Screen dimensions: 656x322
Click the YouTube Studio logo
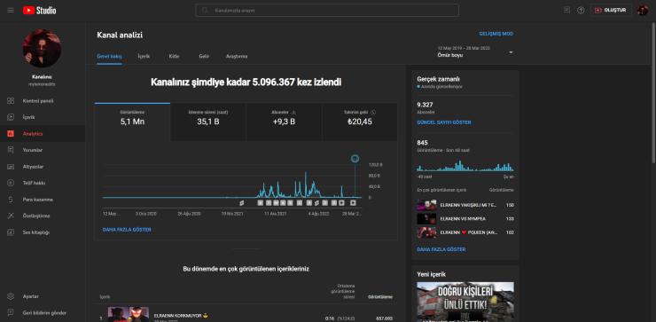tap(39, 11)
